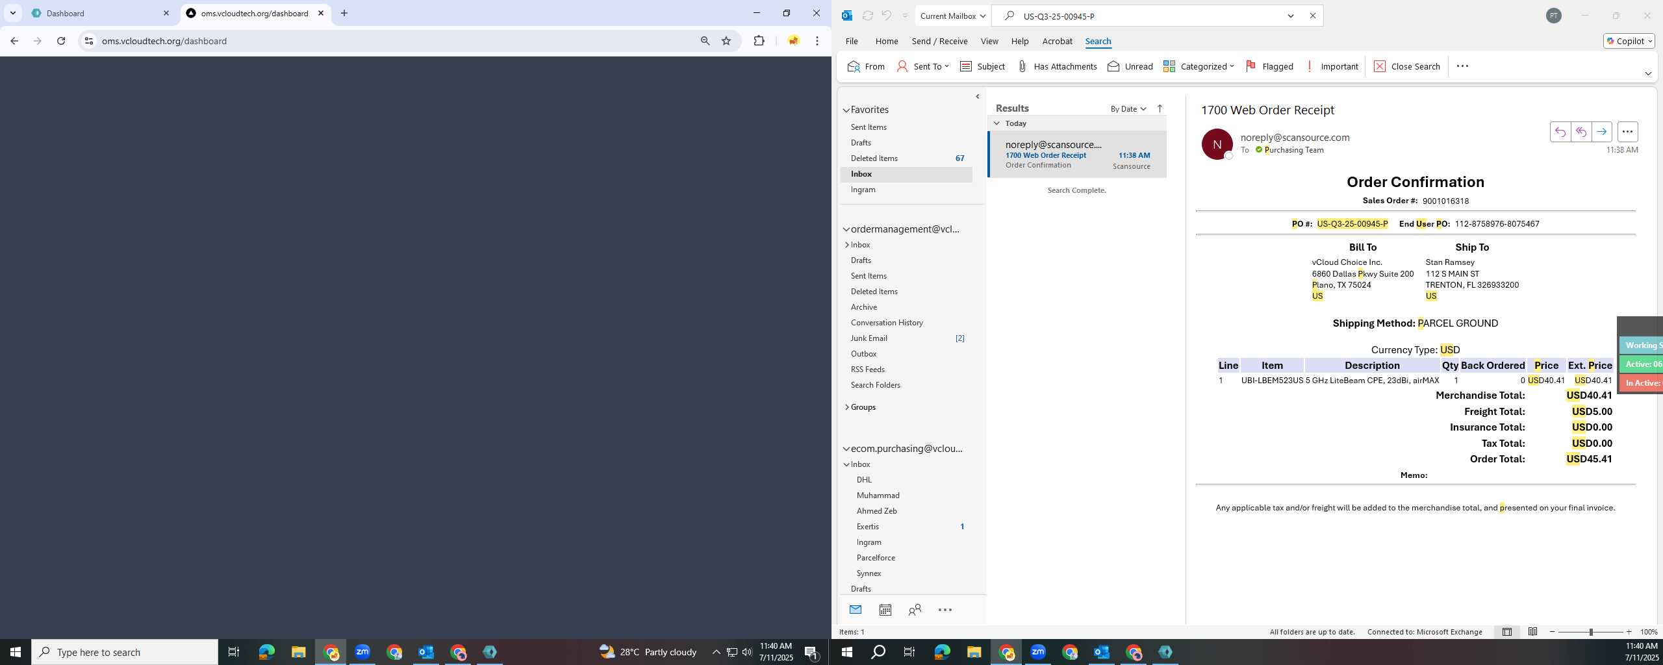The image size is (1663, 665).
Task: Filter search by Subject
Action: pyautogui.click(x=982, y=66)
